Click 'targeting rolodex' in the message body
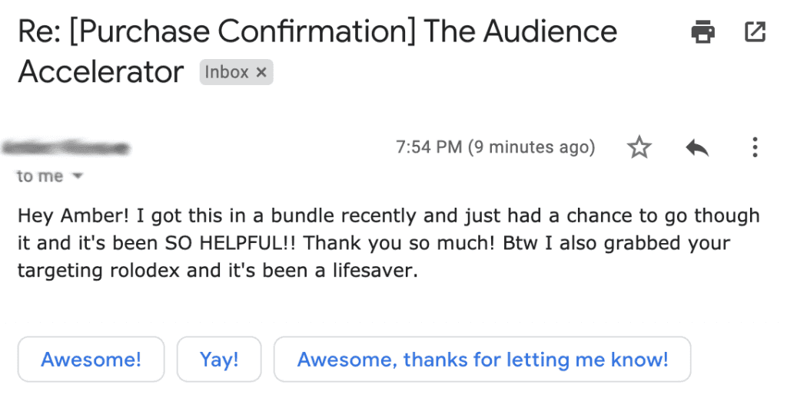Screen dimensions: 787x401 point(98,271)
